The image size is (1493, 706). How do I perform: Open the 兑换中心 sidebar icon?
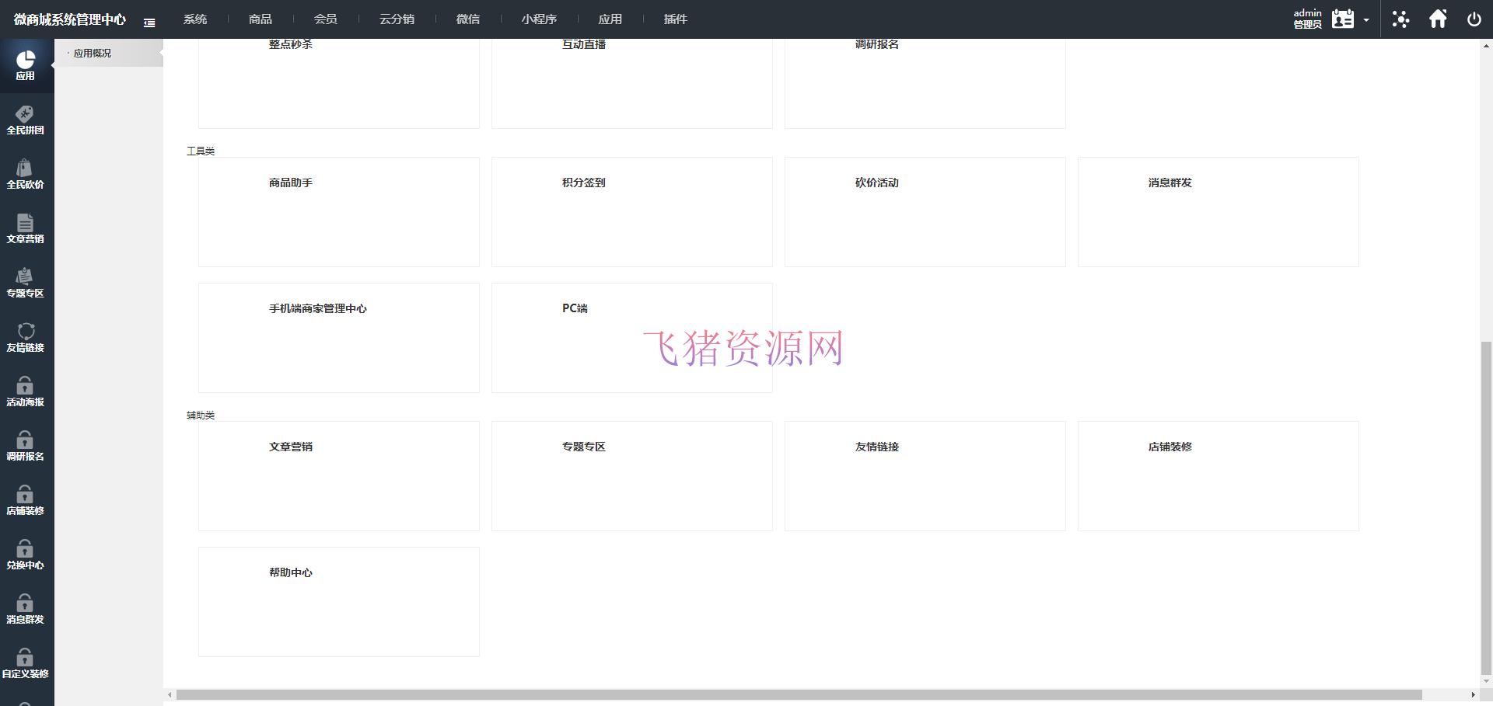coord(26,555)
